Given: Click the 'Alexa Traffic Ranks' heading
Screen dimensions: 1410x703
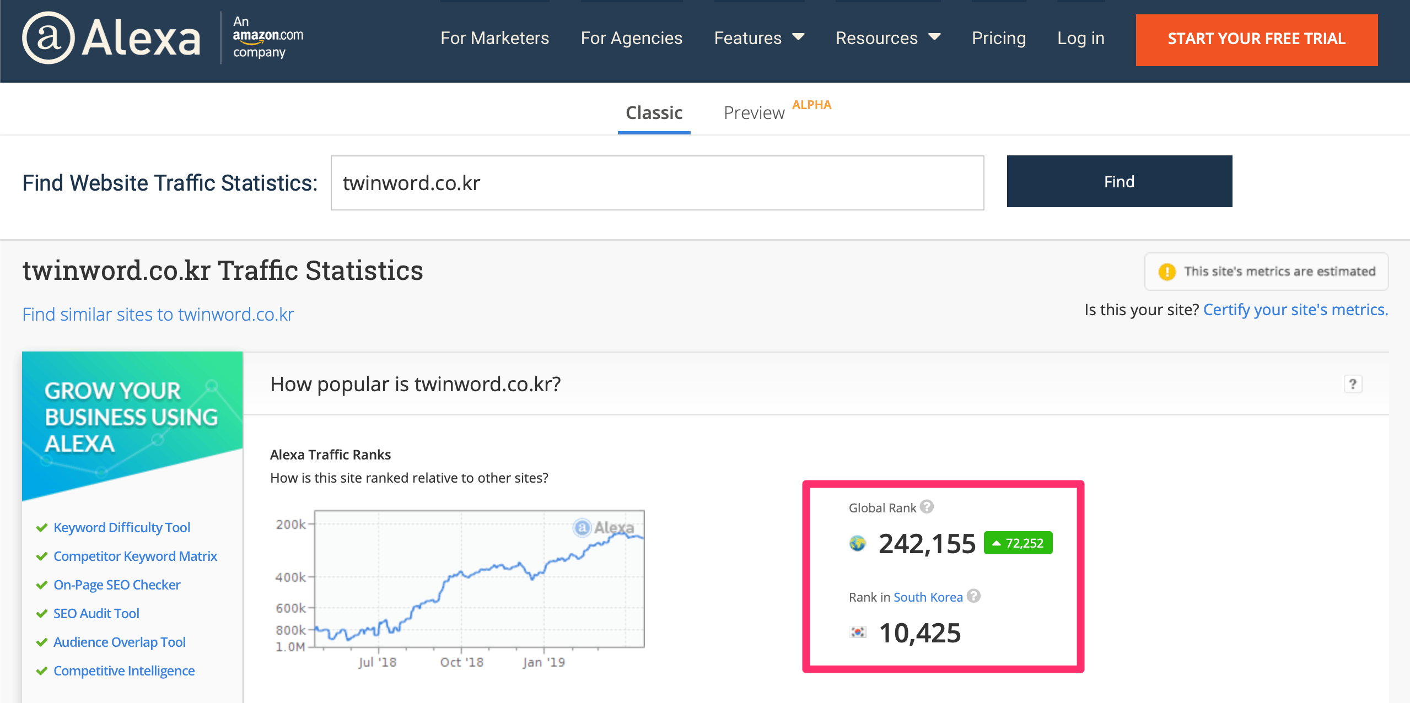Looking at the screenshot, I should click(x=330, y=455).
